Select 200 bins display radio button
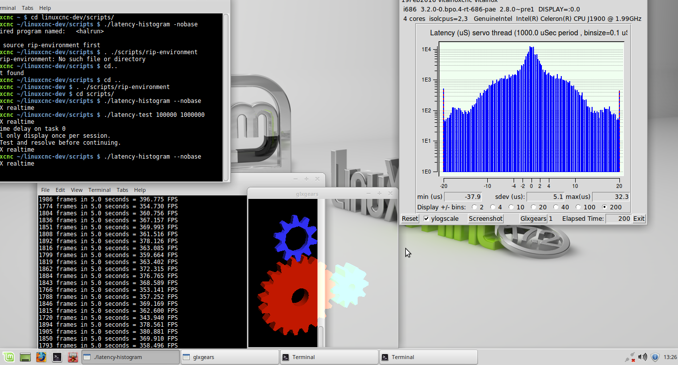This screenshot has width=678, height=365. [x=604, y=207]
